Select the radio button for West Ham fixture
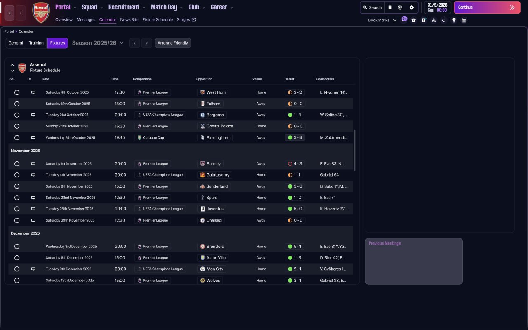The height and width of the screenshot is (330, 528). (x=17, y=92)
